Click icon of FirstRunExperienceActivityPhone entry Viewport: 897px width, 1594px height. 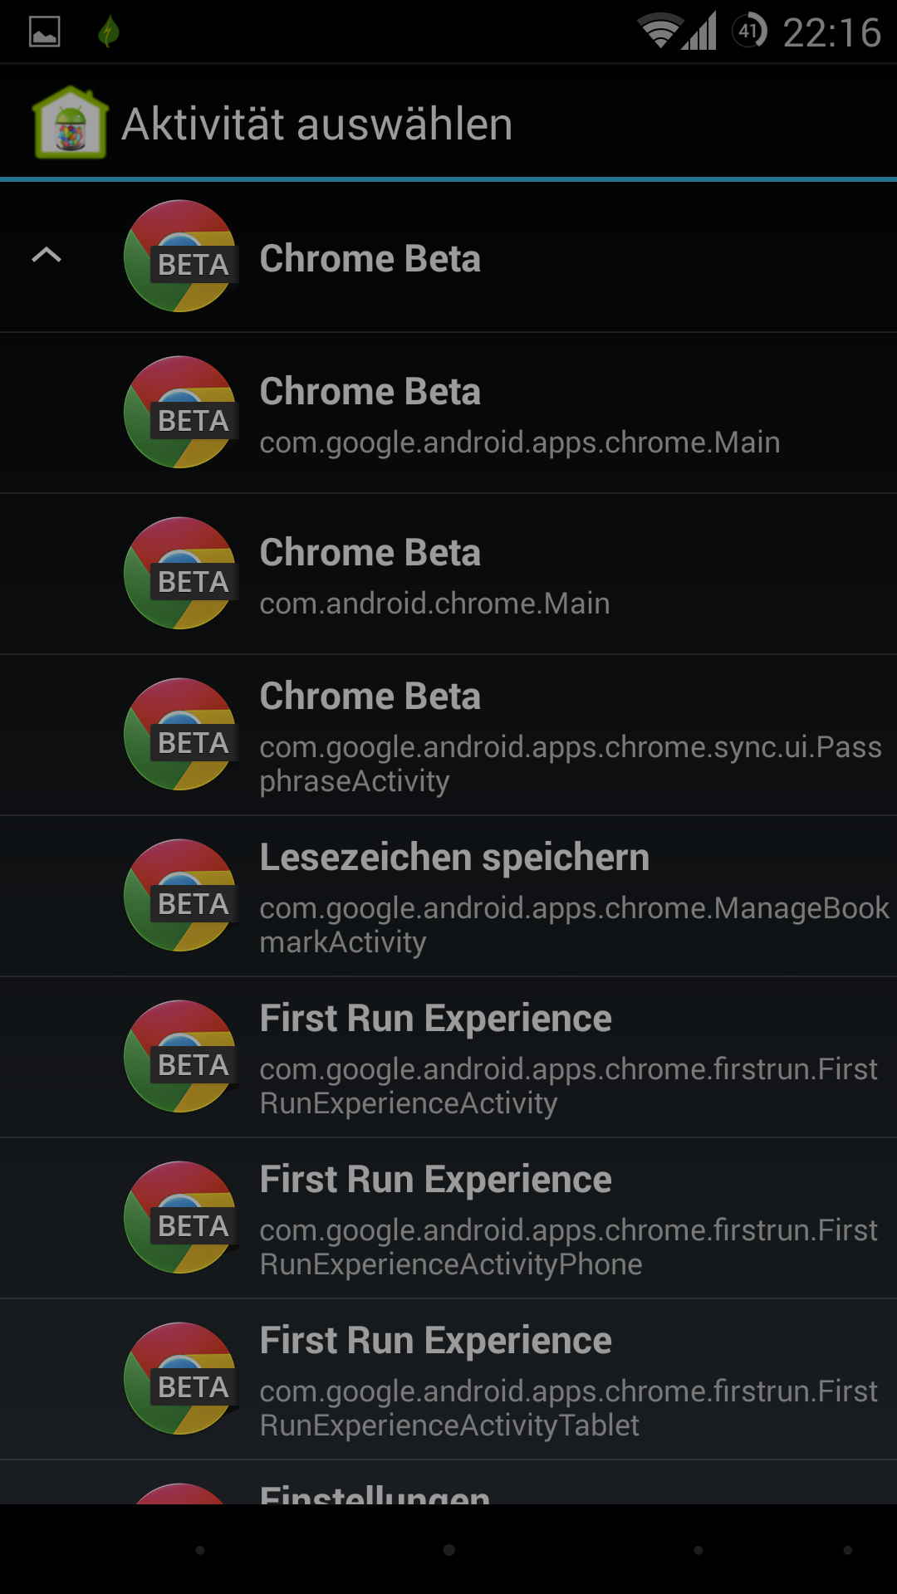(181, 1218)
